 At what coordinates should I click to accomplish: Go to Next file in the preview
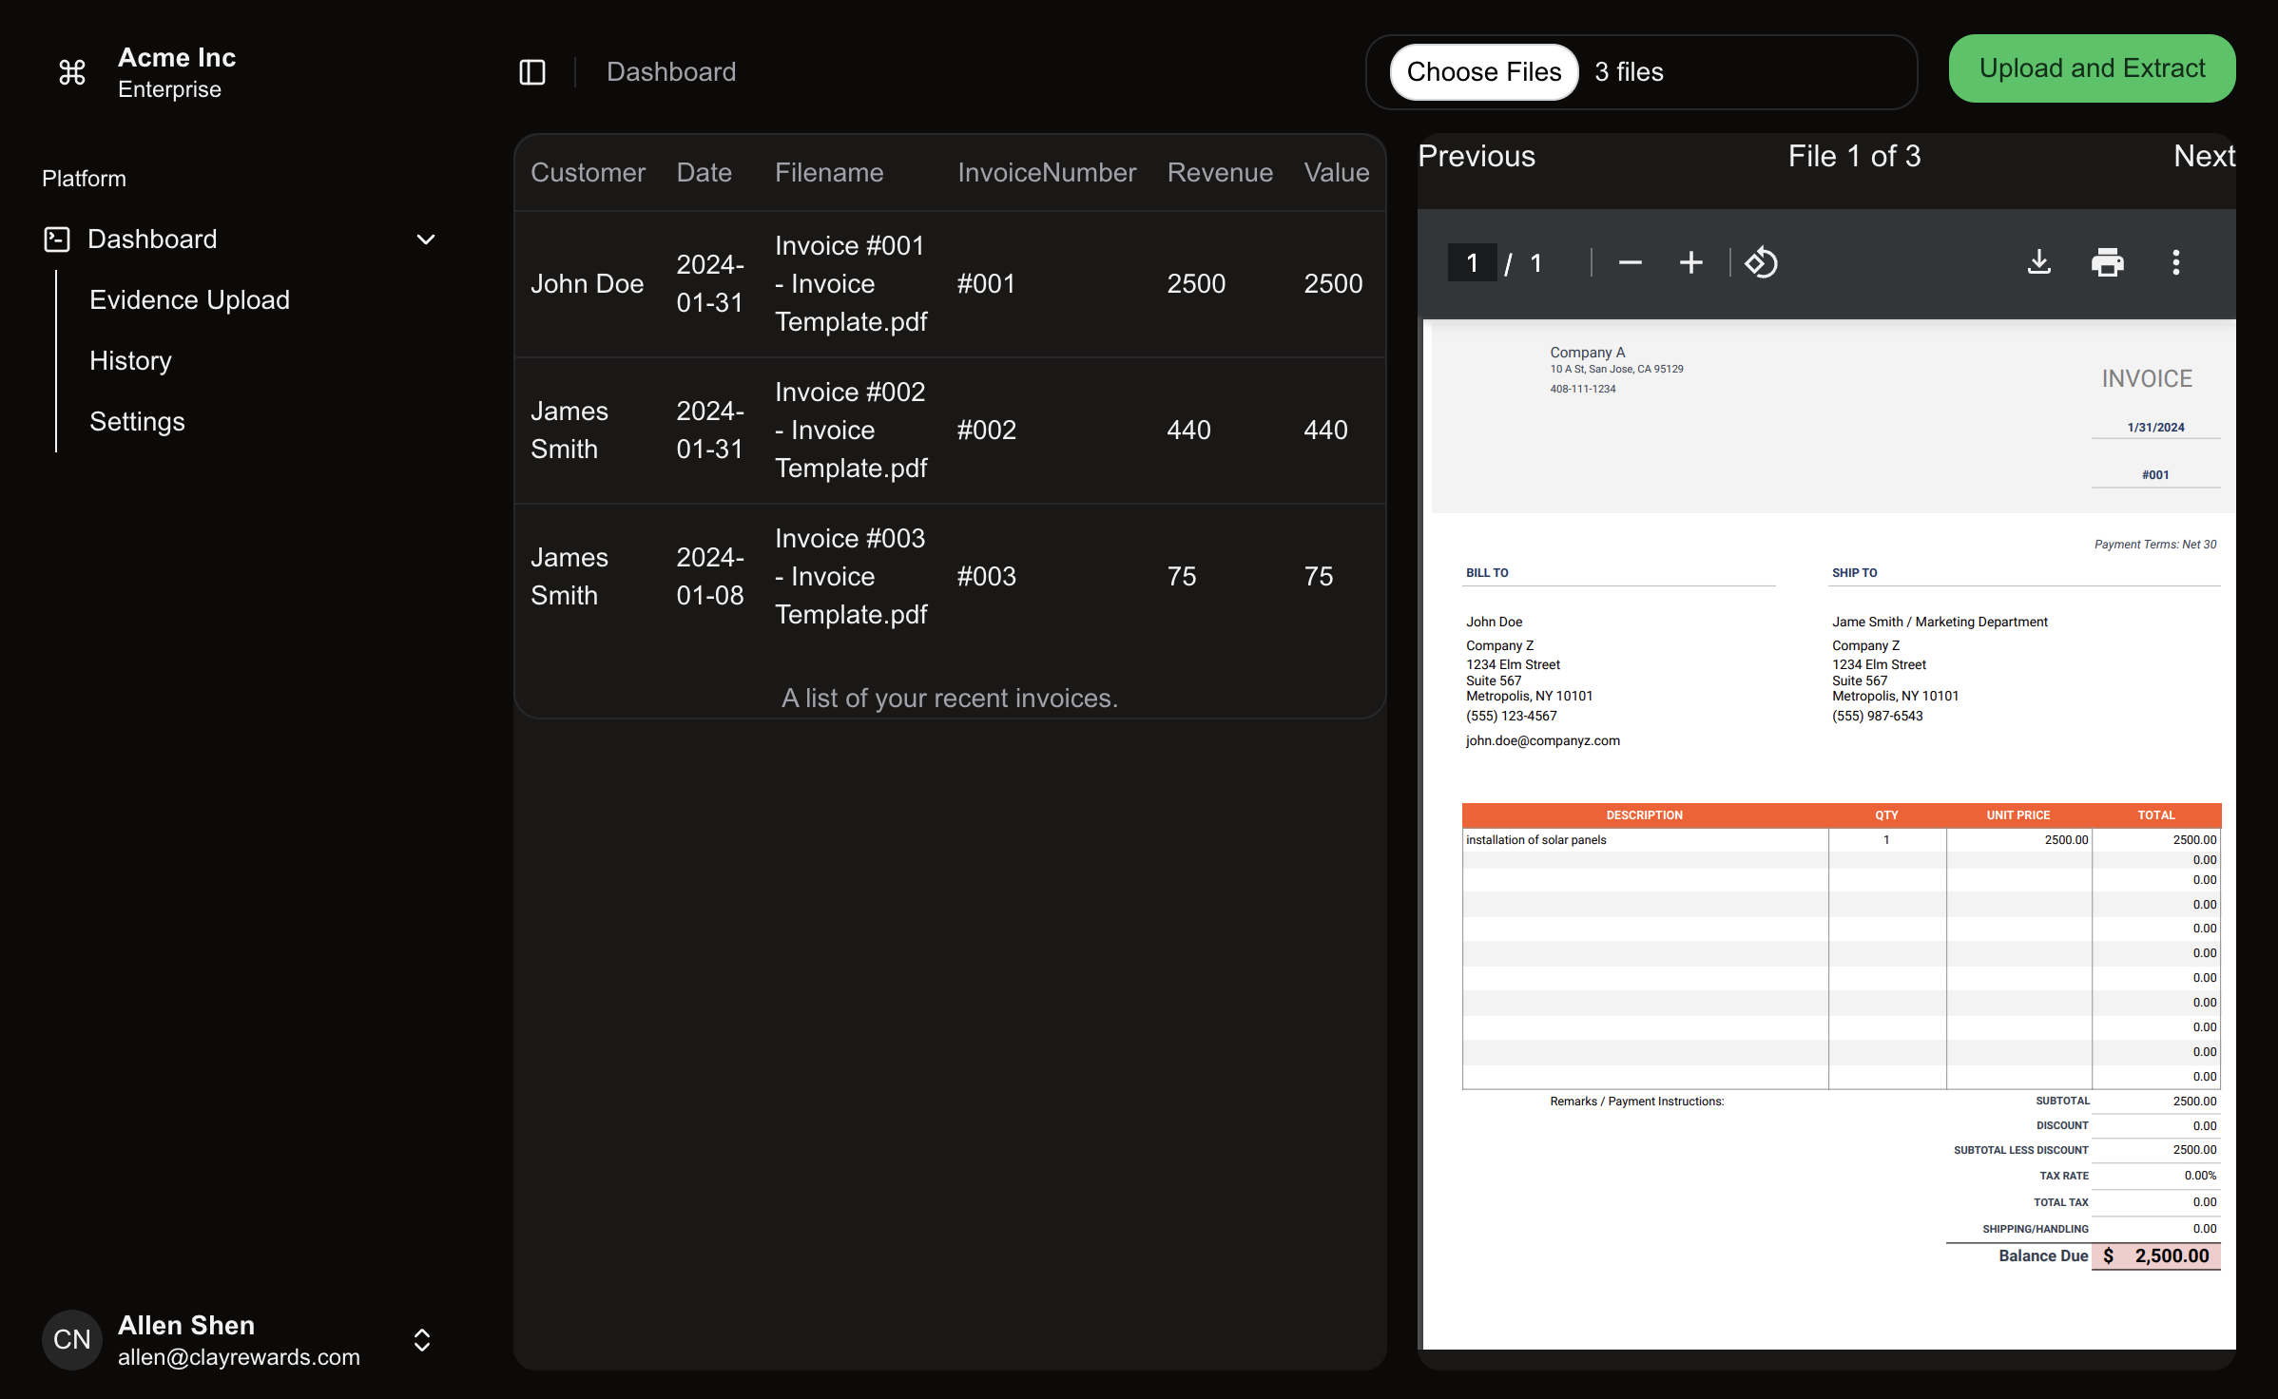tap(2203, 156)
